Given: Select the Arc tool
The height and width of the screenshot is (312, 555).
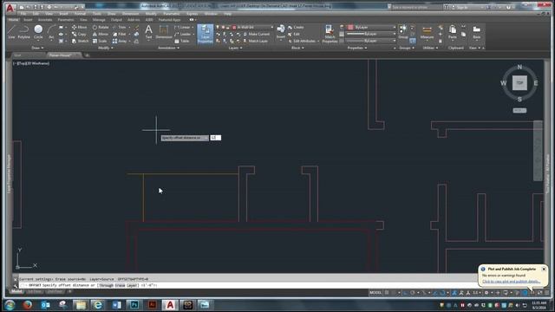Looking at the screenshot, I should click(x=51, y=31).
